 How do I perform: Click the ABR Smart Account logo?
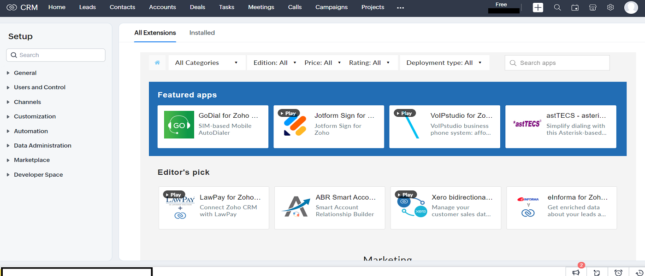point(296,207)
